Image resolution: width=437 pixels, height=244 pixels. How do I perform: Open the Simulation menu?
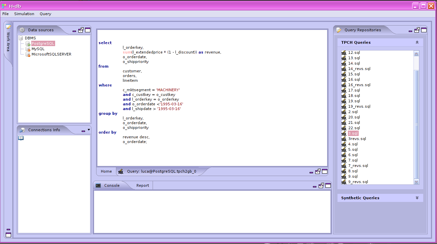click(x=24, y=14)
